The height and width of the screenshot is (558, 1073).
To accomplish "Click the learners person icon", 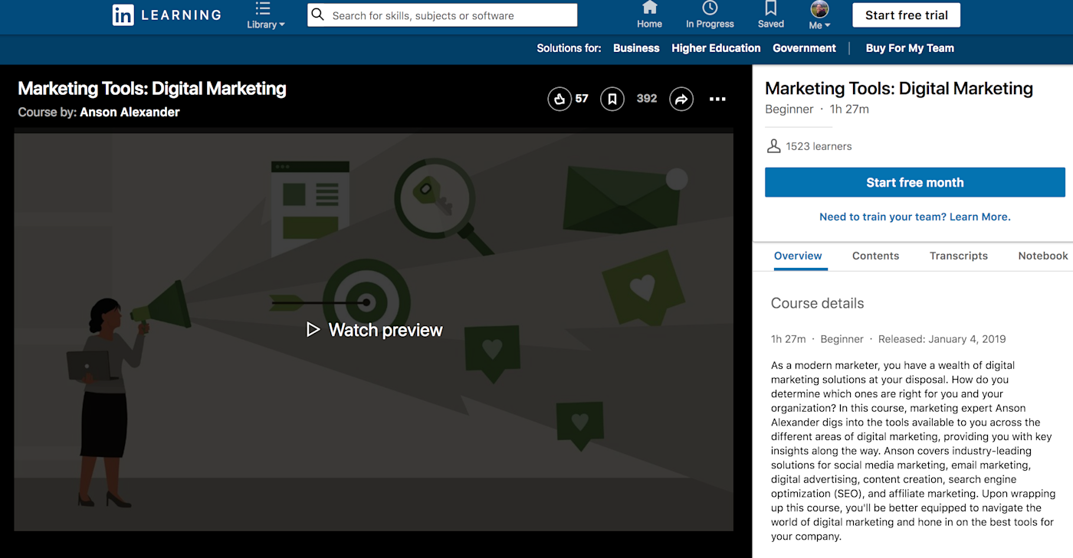I will pos(774,146).
